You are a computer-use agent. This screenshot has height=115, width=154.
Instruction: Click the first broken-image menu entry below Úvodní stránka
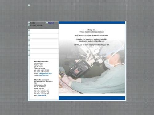click(x=43, y=31)
